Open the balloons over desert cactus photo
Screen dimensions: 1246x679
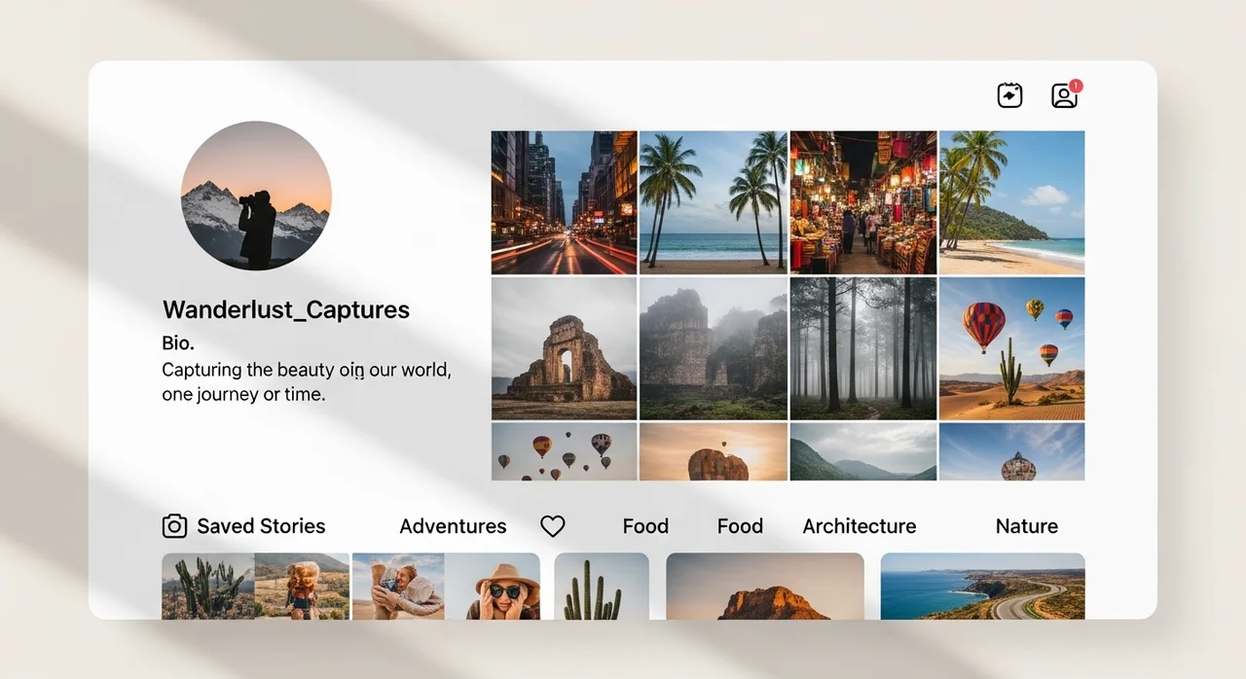click(x=1011, y=348)
